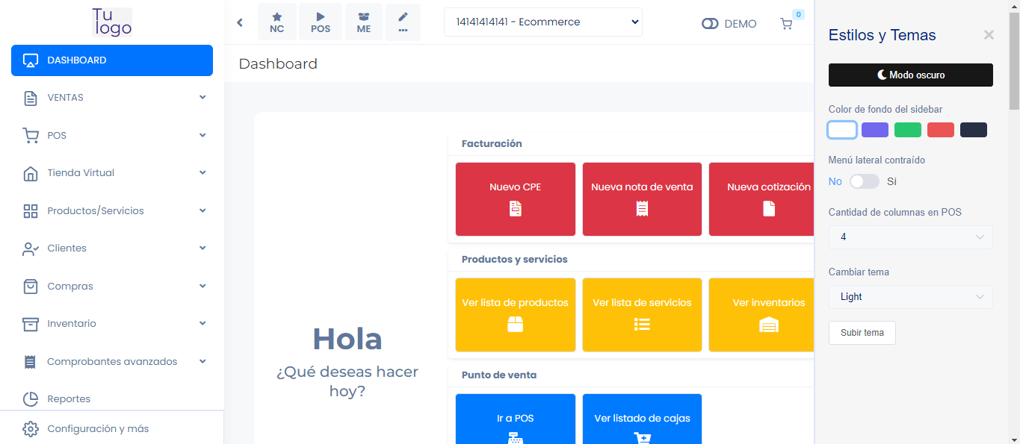The image size is (1020, 444).
Task: Enable Modo oscuro dark mode
Action: pos(911,75)
